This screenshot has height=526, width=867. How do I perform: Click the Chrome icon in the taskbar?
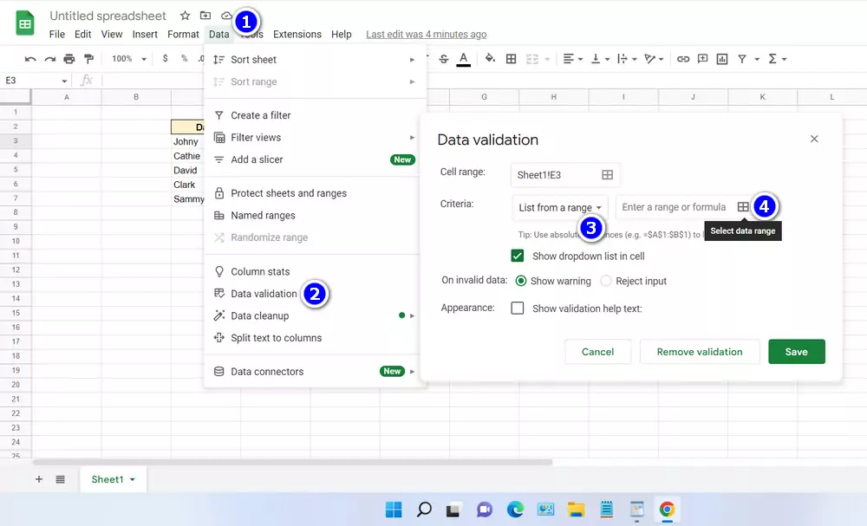click(667, 510)
